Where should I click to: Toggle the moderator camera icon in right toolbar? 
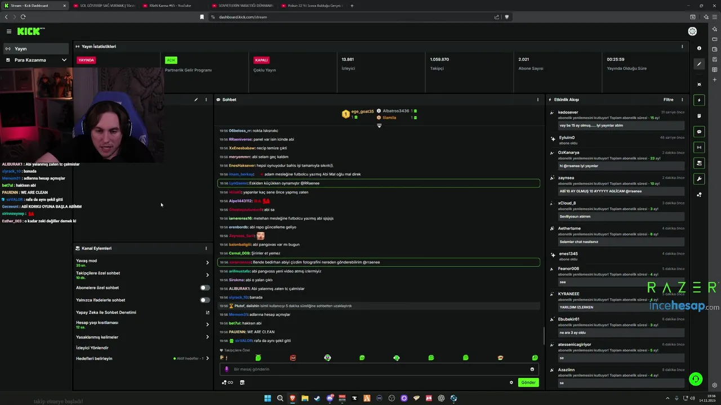point(699,163)
